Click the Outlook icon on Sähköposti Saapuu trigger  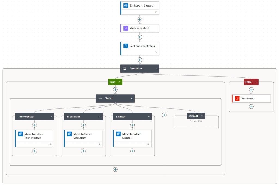point(126,5)
